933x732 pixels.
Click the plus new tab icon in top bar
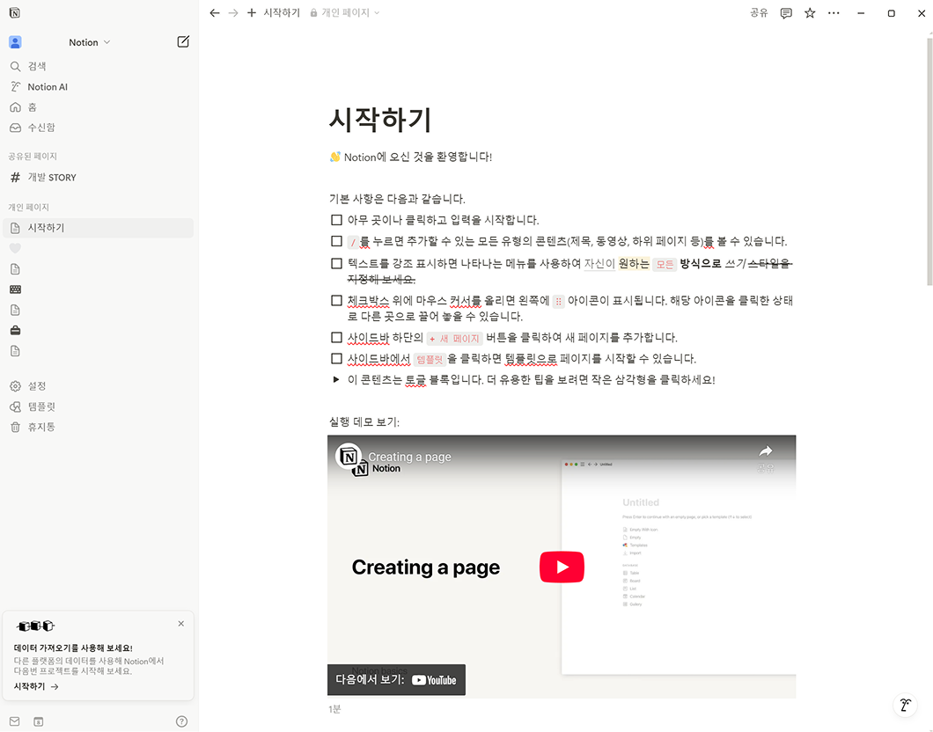click(252, 12)
